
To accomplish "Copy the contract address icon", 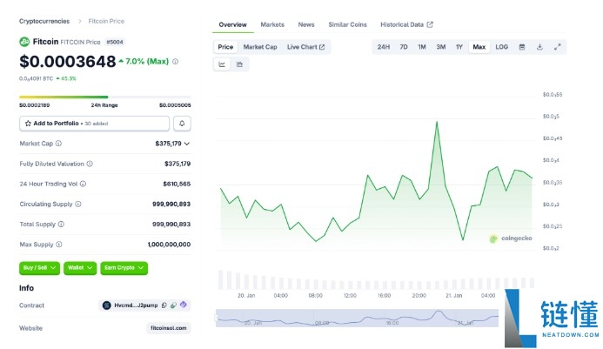I will 164,305.
